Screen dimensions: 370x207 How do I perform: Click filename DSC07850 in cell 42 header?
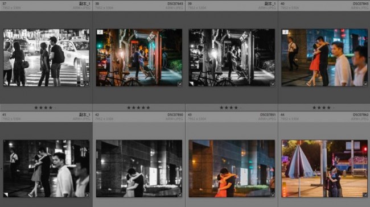pyautogui.click(x=175, y=115)
